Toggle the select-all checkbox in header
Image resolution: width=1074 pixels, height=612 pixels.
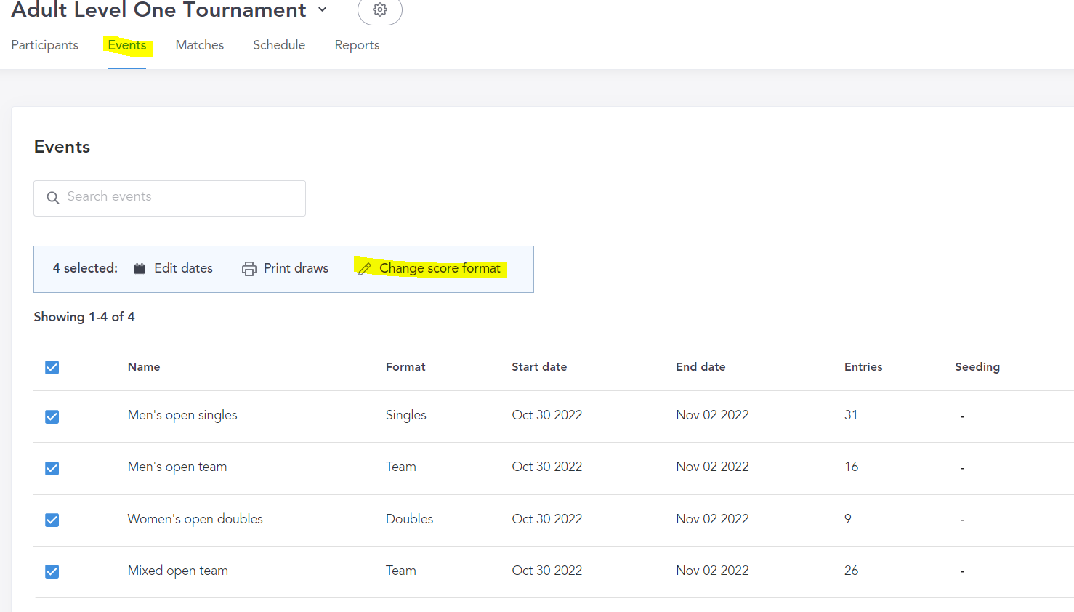tap(52, 367)
